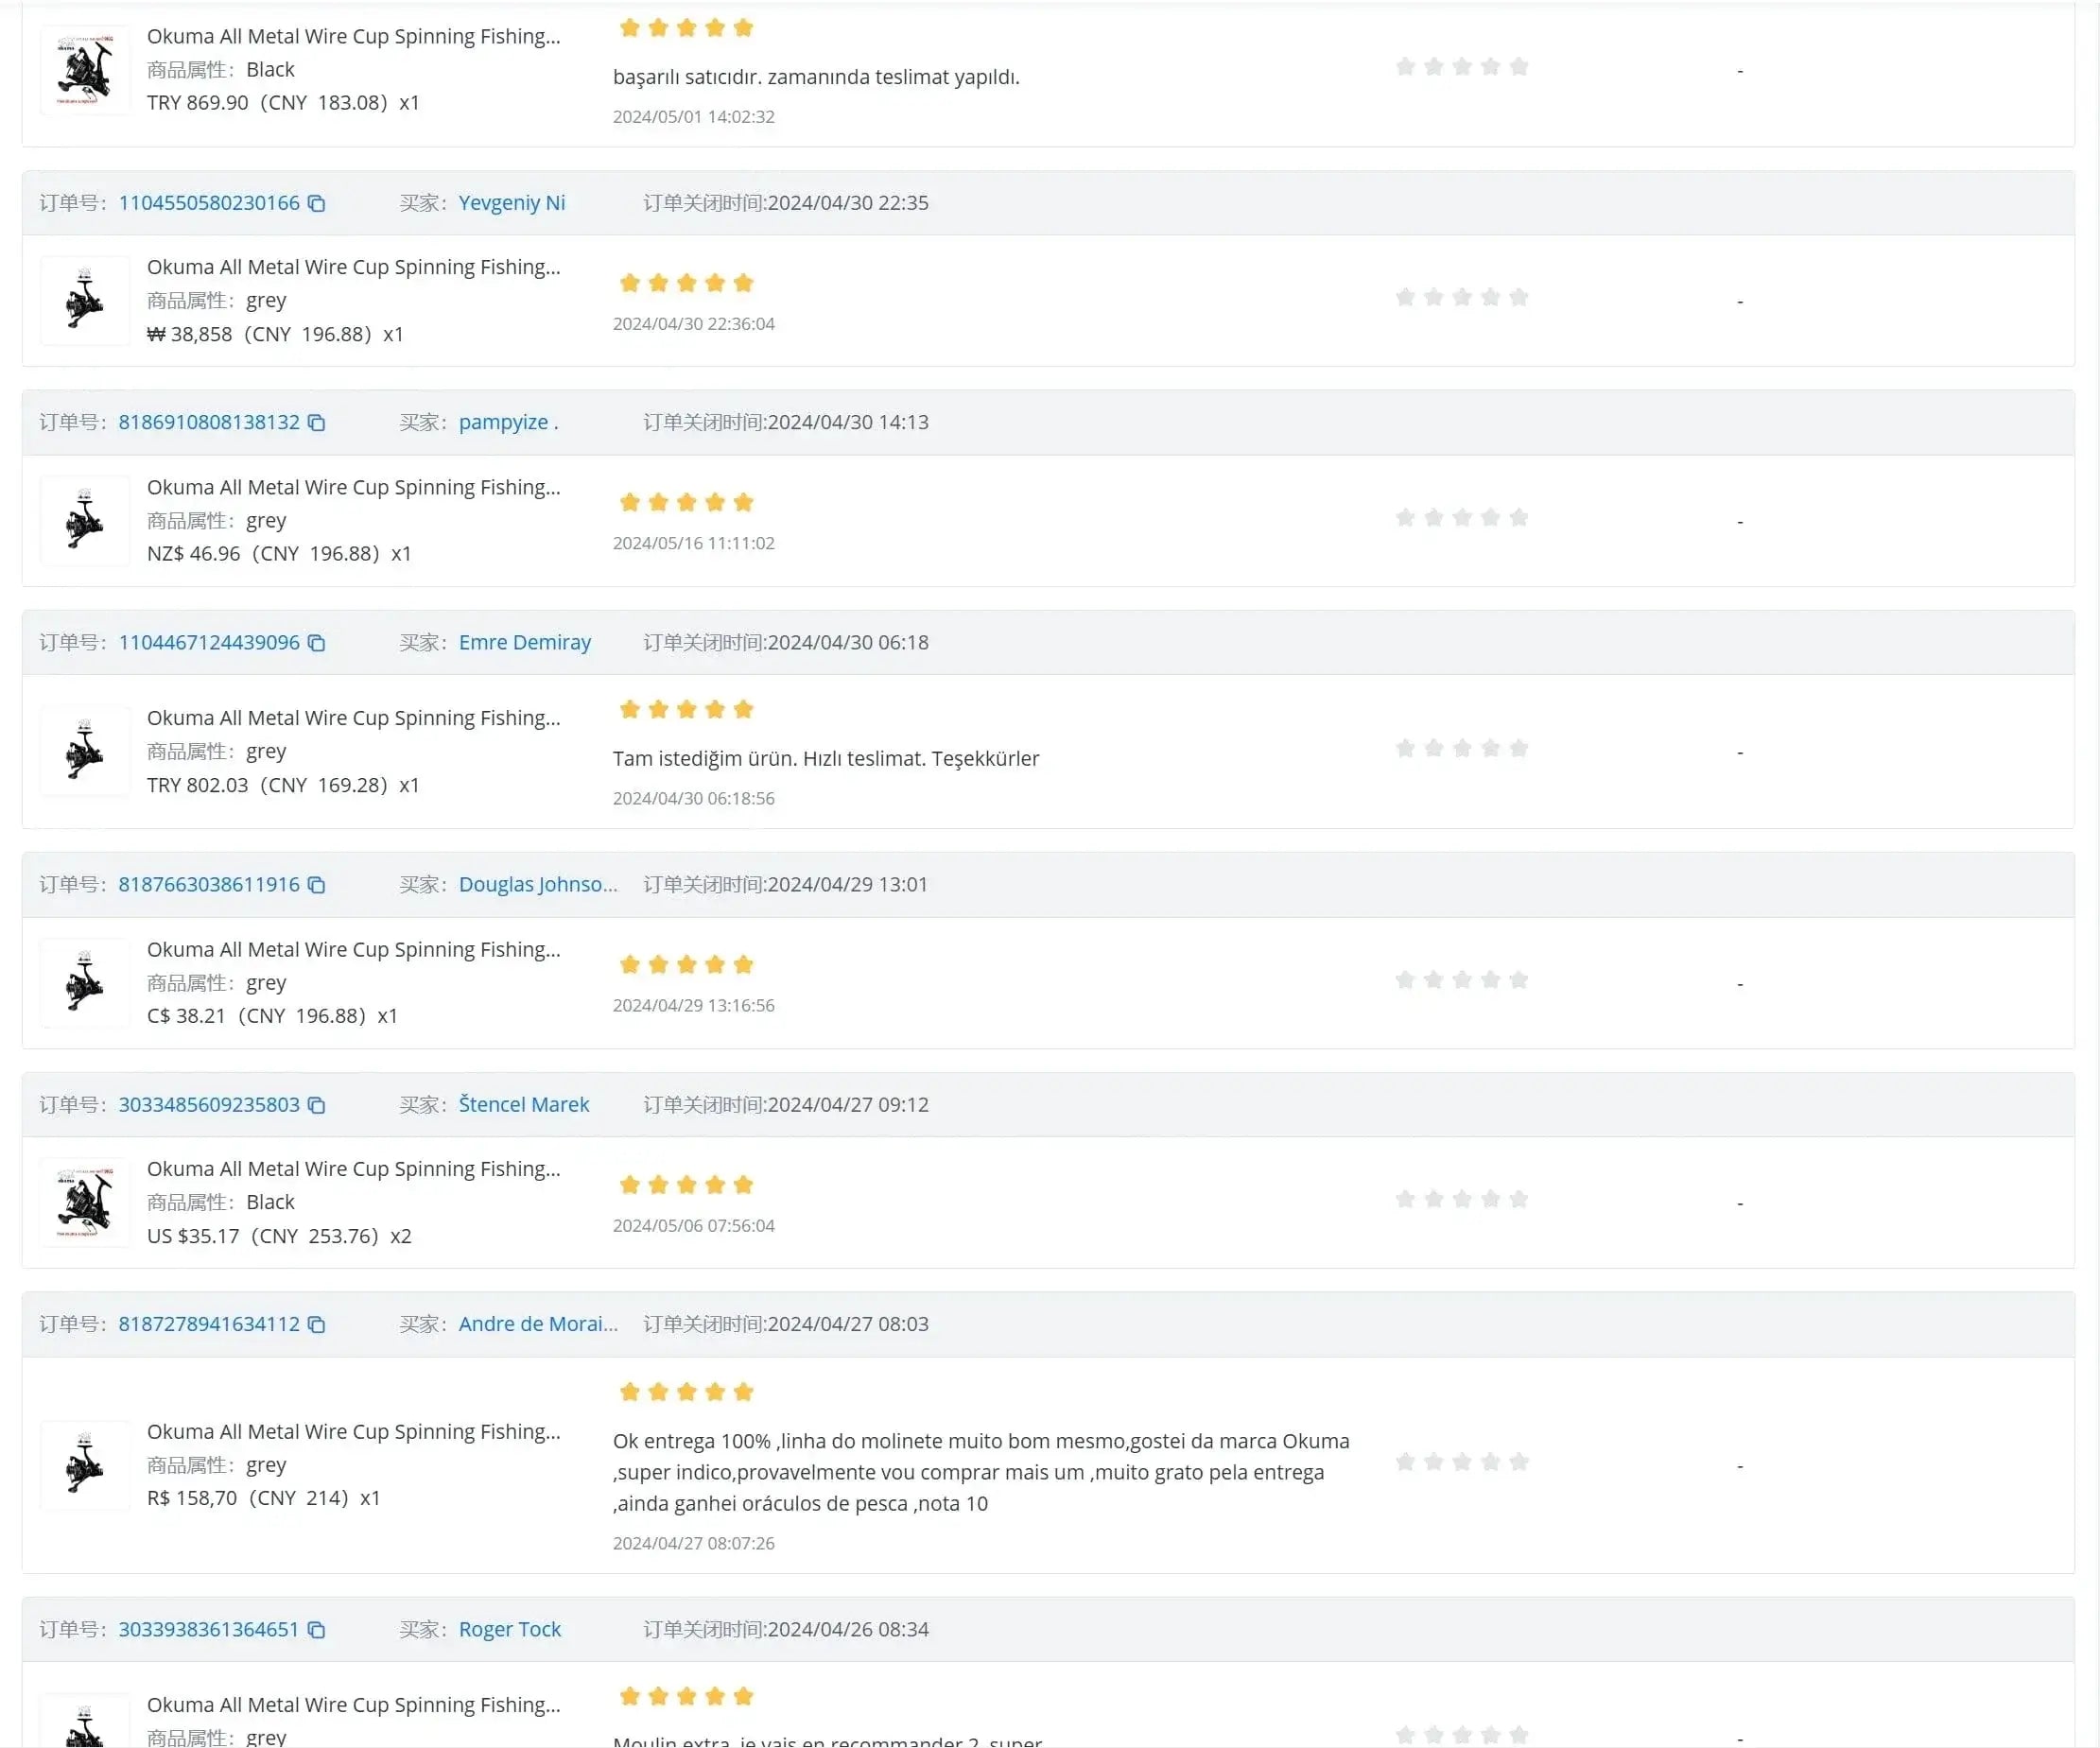Copy order number 8187663038611916
2100x1748 pixels.
tap(316, 885)
